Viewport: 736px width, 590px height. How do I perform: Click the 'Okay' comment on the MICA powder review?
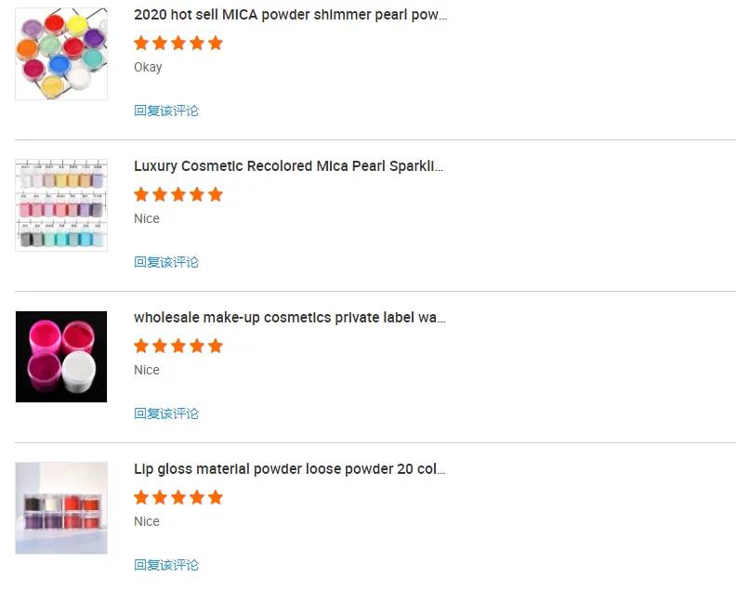148,67
